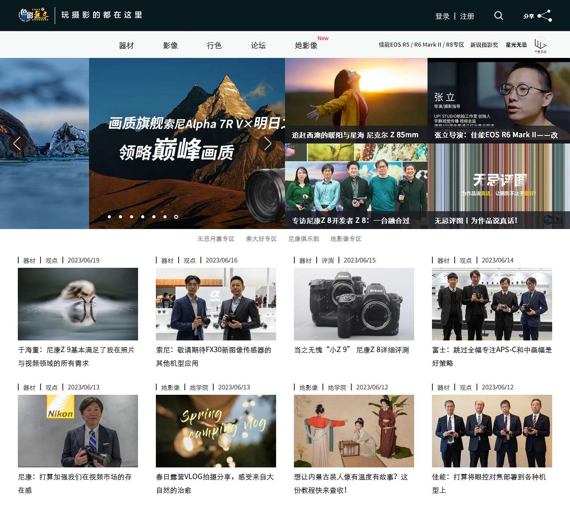Click the 星光无忌 logo icon in navigation
The image size is (570, 520).
(x=541, y=45)
